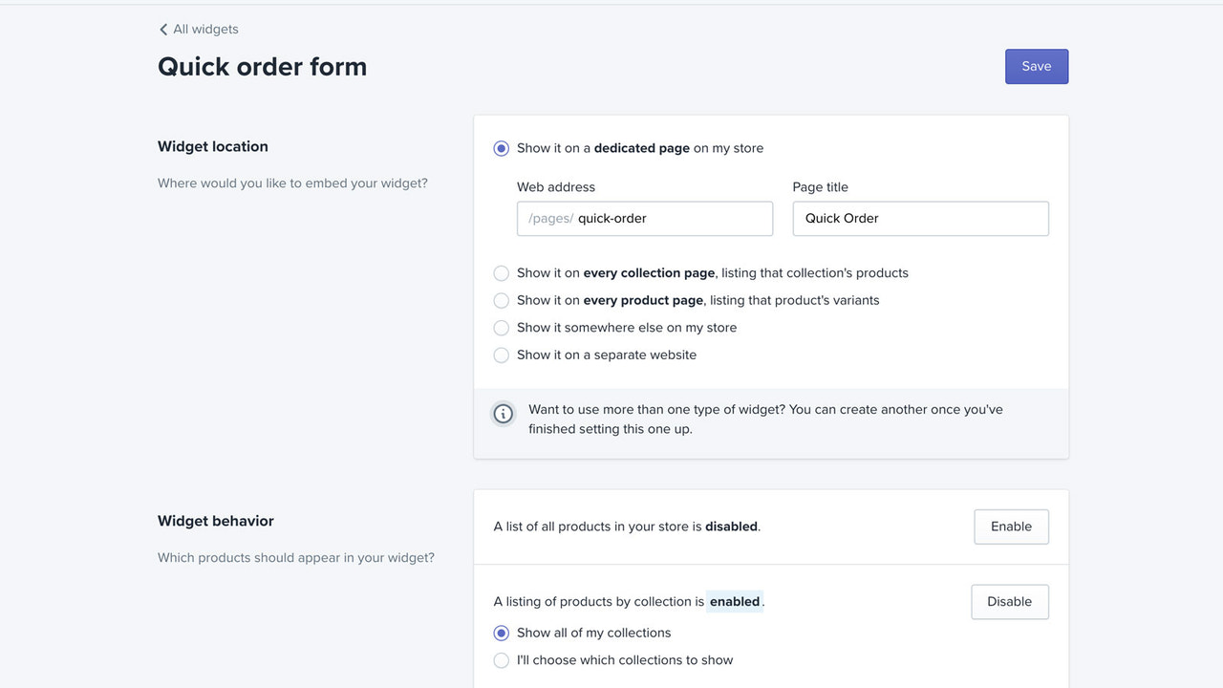Select "Show all of my collections"
1223x688 pixels.
[502, 633]
